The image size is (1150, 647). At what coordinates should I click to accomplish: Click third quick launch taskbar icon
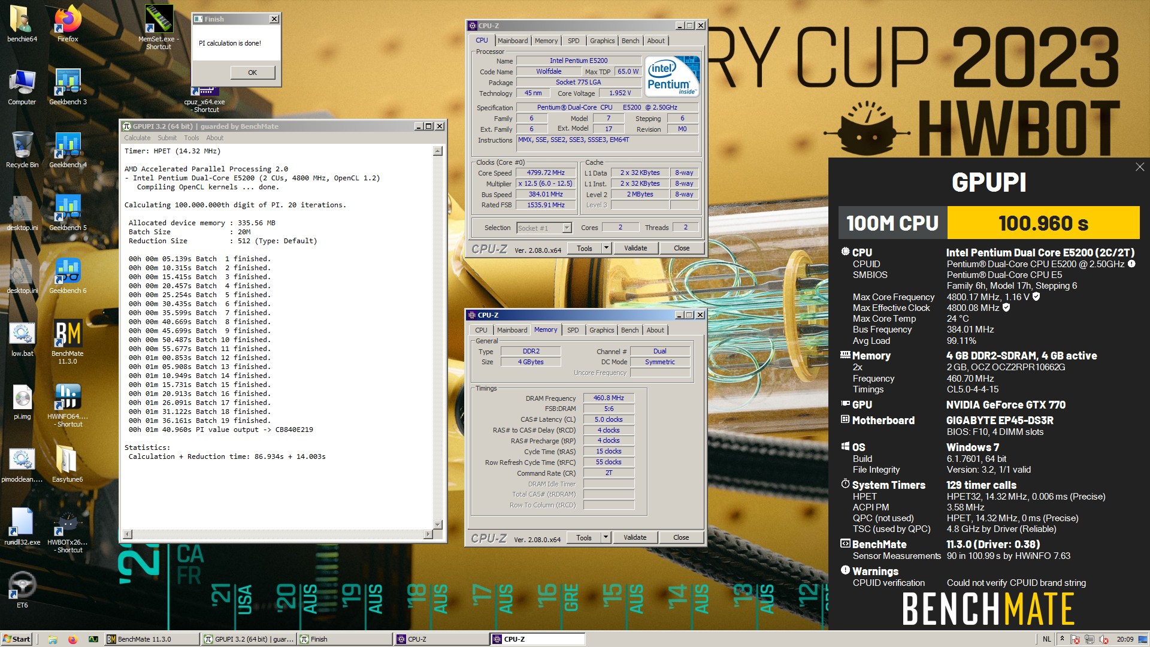click(93, 639)
